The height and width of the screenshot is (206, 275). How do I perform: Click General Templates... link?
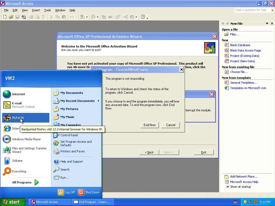tap(244, 83)
